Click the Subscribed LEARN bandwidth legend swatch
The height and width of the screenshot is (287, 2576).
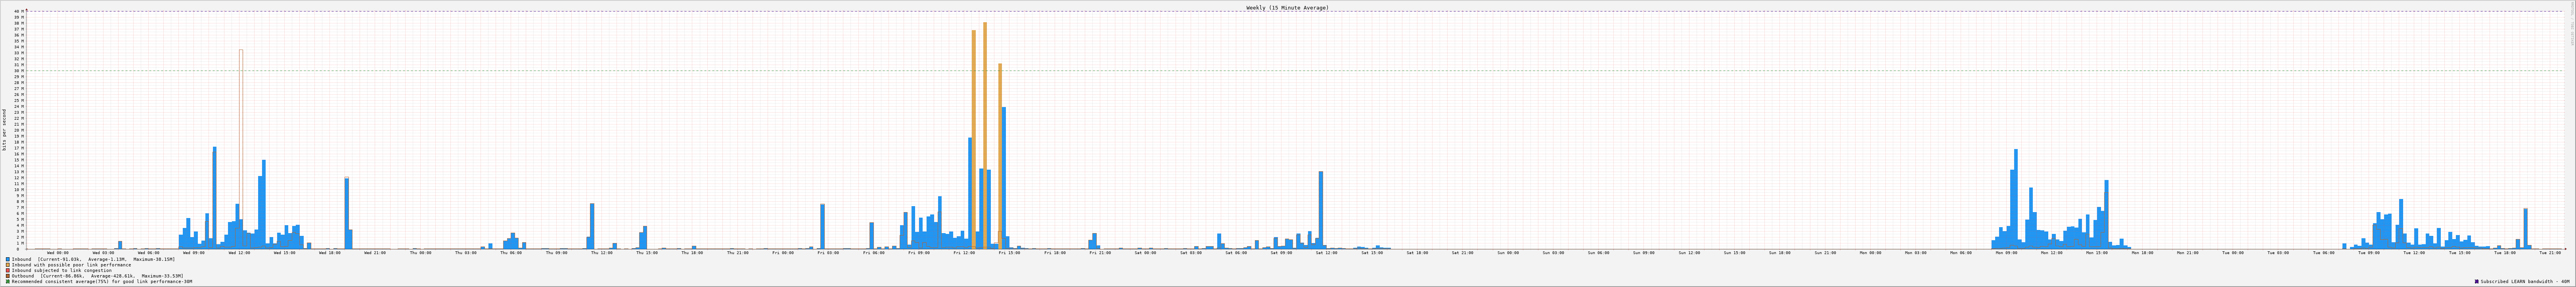2477,282
